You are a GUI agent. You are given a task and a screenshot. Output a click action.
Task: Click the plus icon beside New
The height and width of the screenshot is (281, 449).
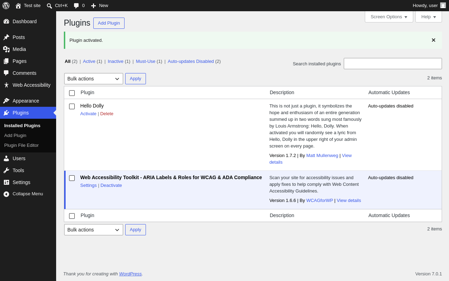click(x=93, y=6)
